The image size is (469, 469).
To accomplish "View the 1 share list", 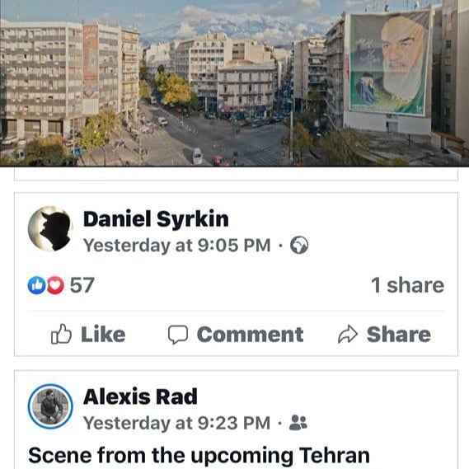I will 407,285.
